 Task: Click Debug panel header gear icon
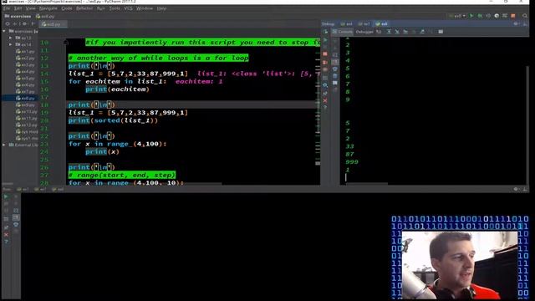click(x=516, y=24)
